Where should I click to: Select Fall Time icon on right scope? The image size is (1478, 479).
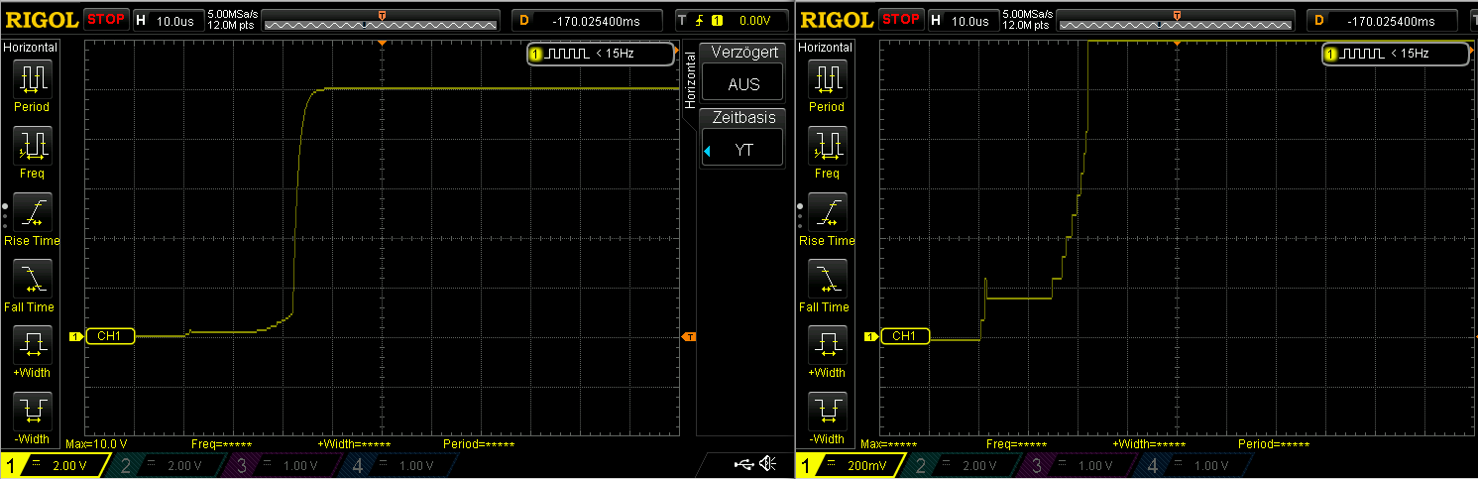(826, 279)
